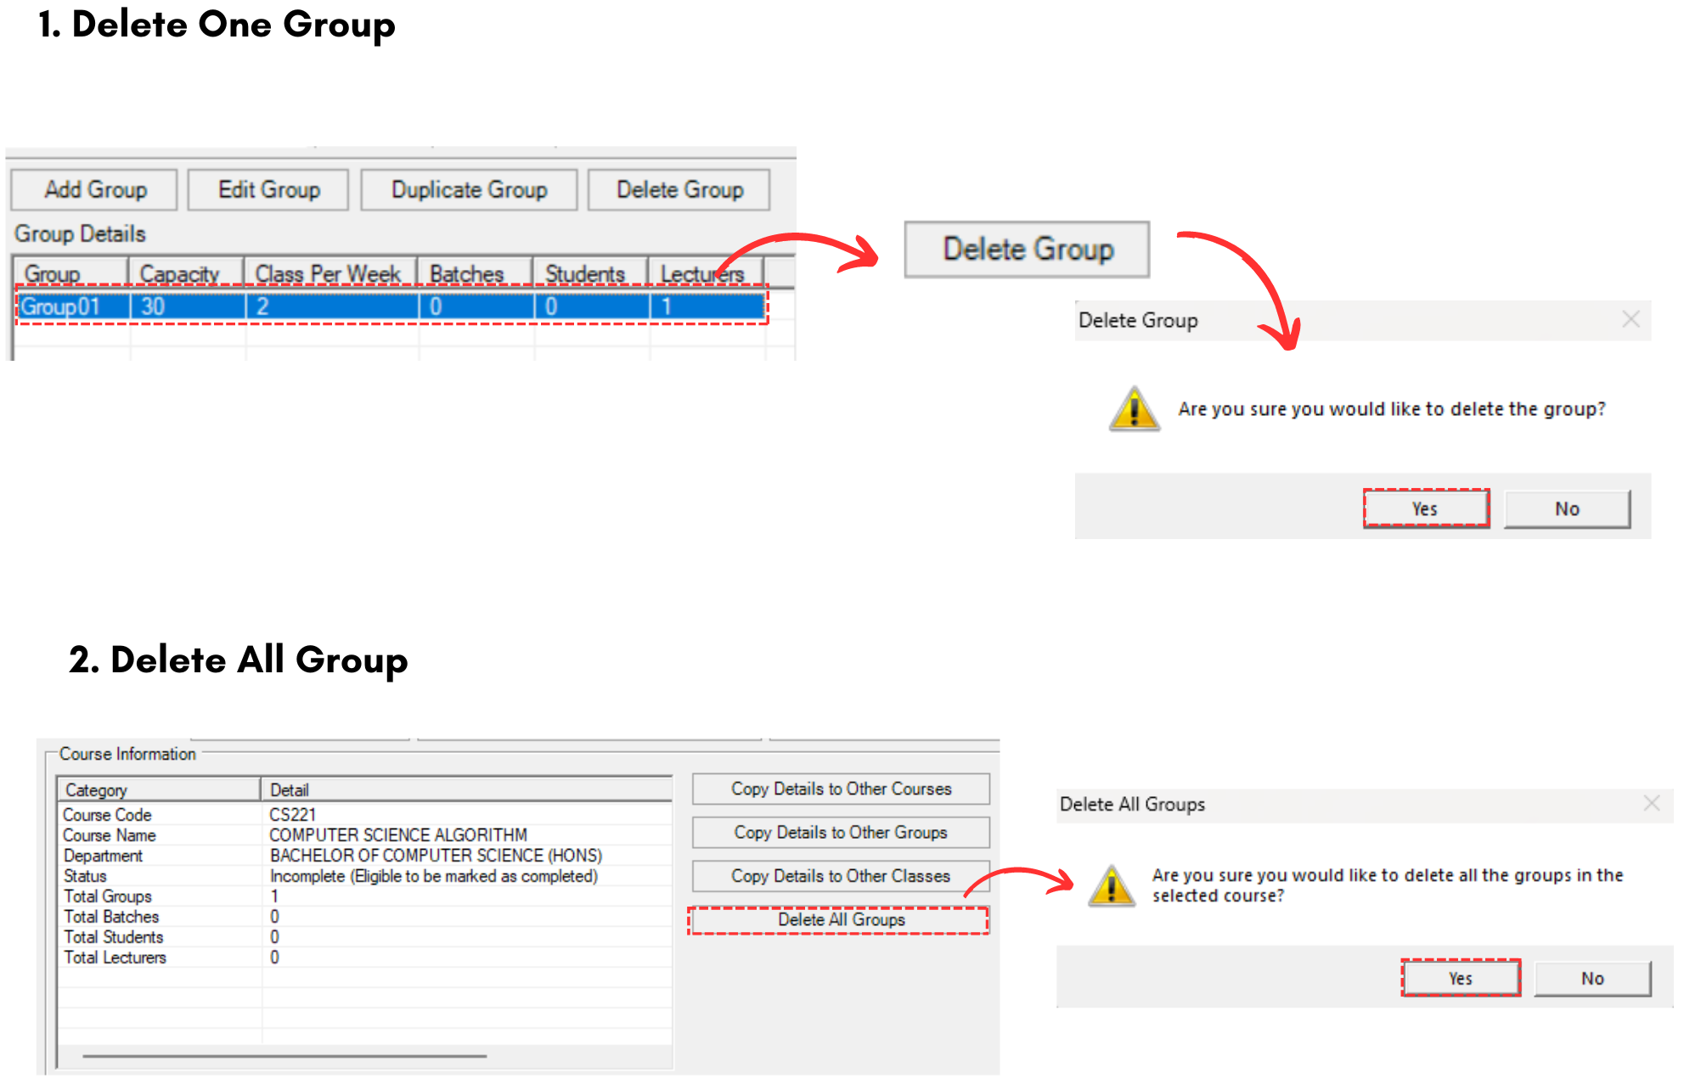Viewport: 1684px width, 1084px height.
Task: Close the Delete Group dialog
Action: (1630, 320)
